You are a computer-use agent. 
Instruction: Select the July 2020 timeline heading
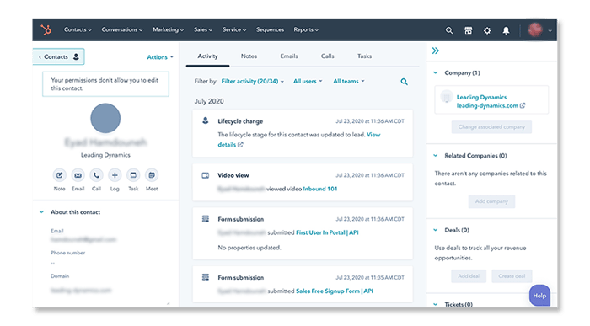pyautogui.click(x=209, y=102)
